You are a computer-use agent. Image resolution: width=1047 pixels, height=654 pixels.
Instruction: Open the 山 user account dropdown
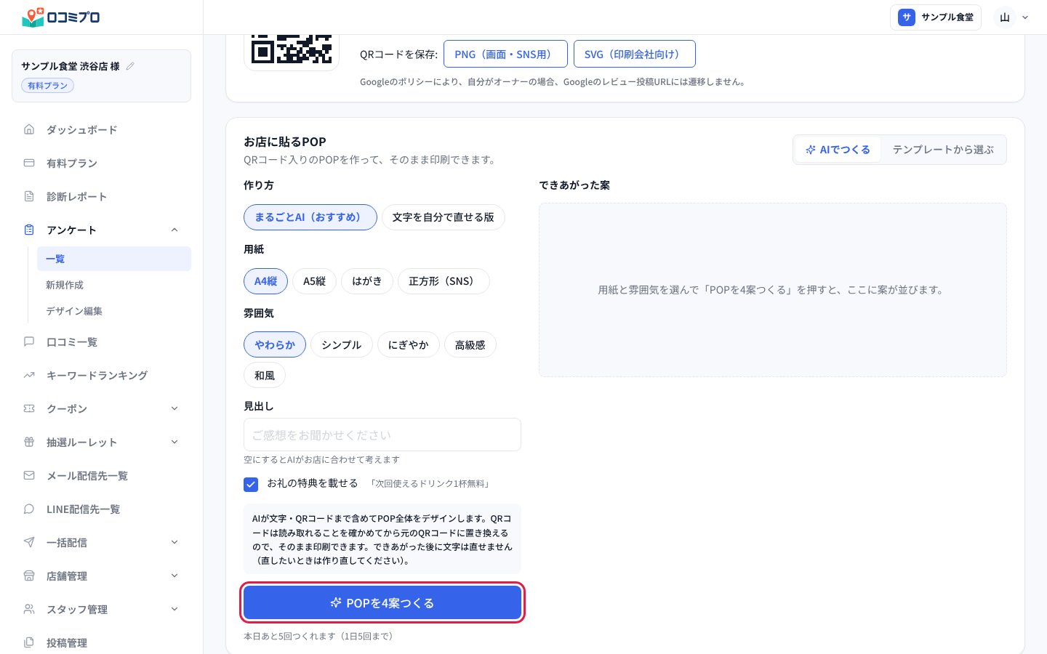[1013, 17]
